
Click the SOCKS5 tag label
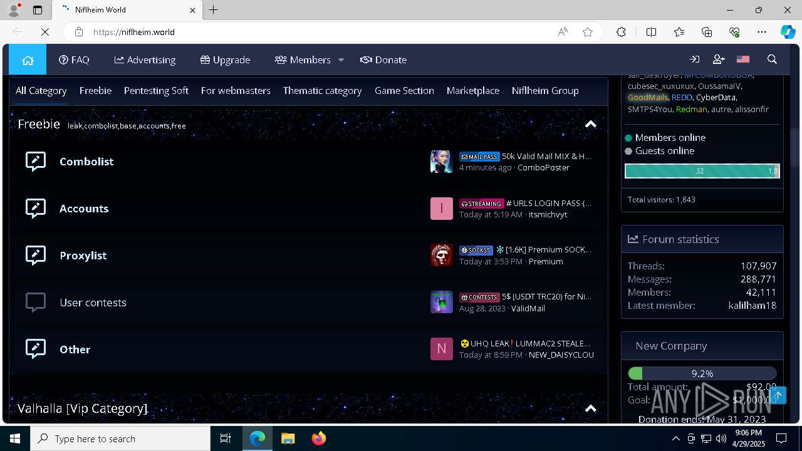pos(476,250)
